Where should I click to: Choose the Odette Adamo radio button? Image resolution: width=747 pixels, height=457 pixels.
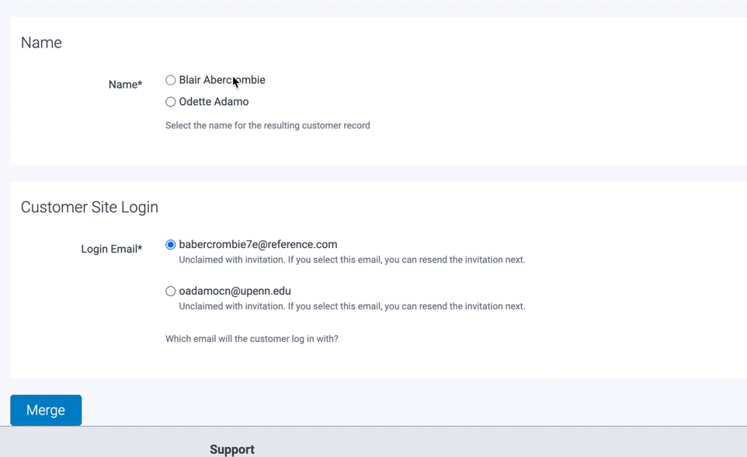(x=171, y=102)
